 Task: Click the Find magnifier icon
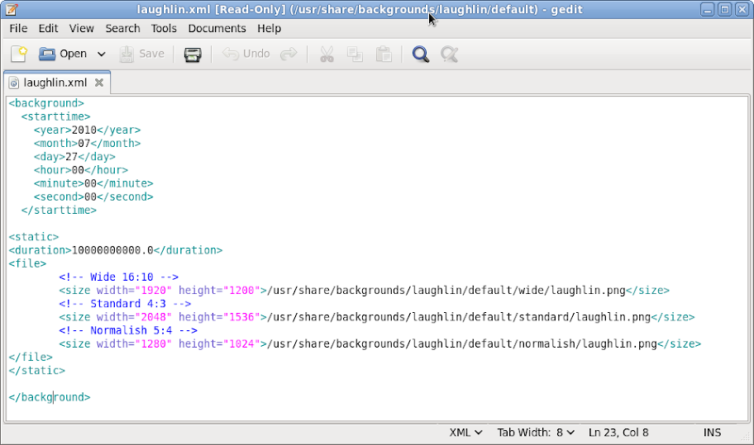point(421,54)
